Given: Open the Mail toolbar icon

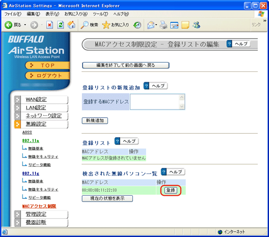Looking at the screenshot, I should (x=151, y=25).
